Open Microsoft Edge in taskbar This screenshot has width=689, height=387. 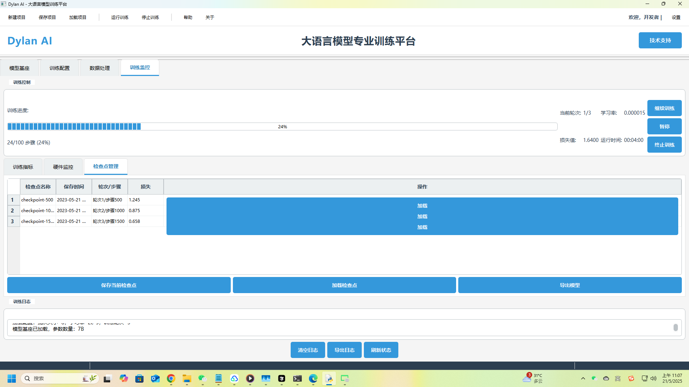pyautogui.click(x=313, y=378)
